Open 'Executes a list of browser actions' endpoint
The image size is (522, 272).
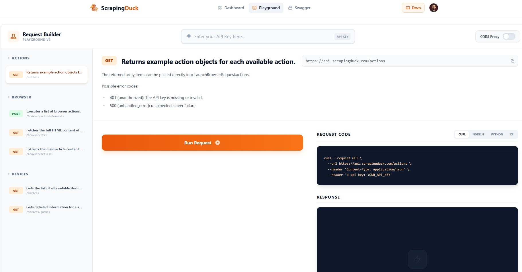(46, 114)
